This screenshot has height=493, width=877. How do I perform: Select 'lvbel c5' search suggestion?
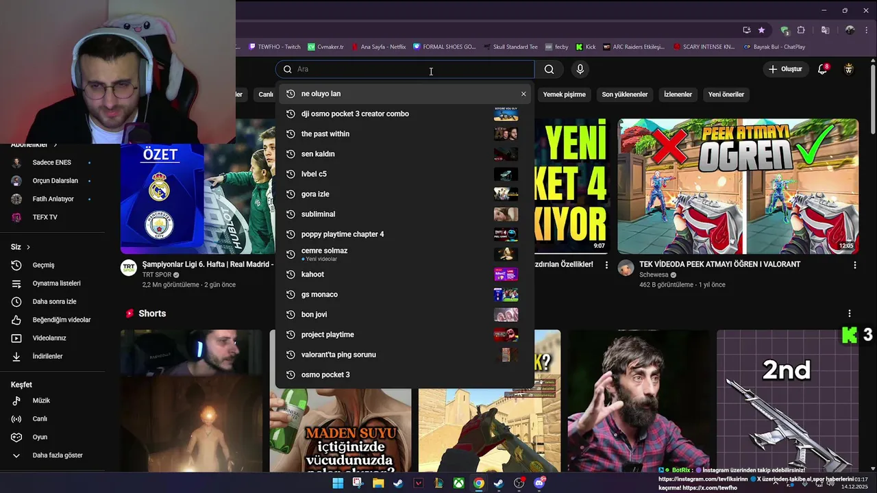(x=404, y=174)
